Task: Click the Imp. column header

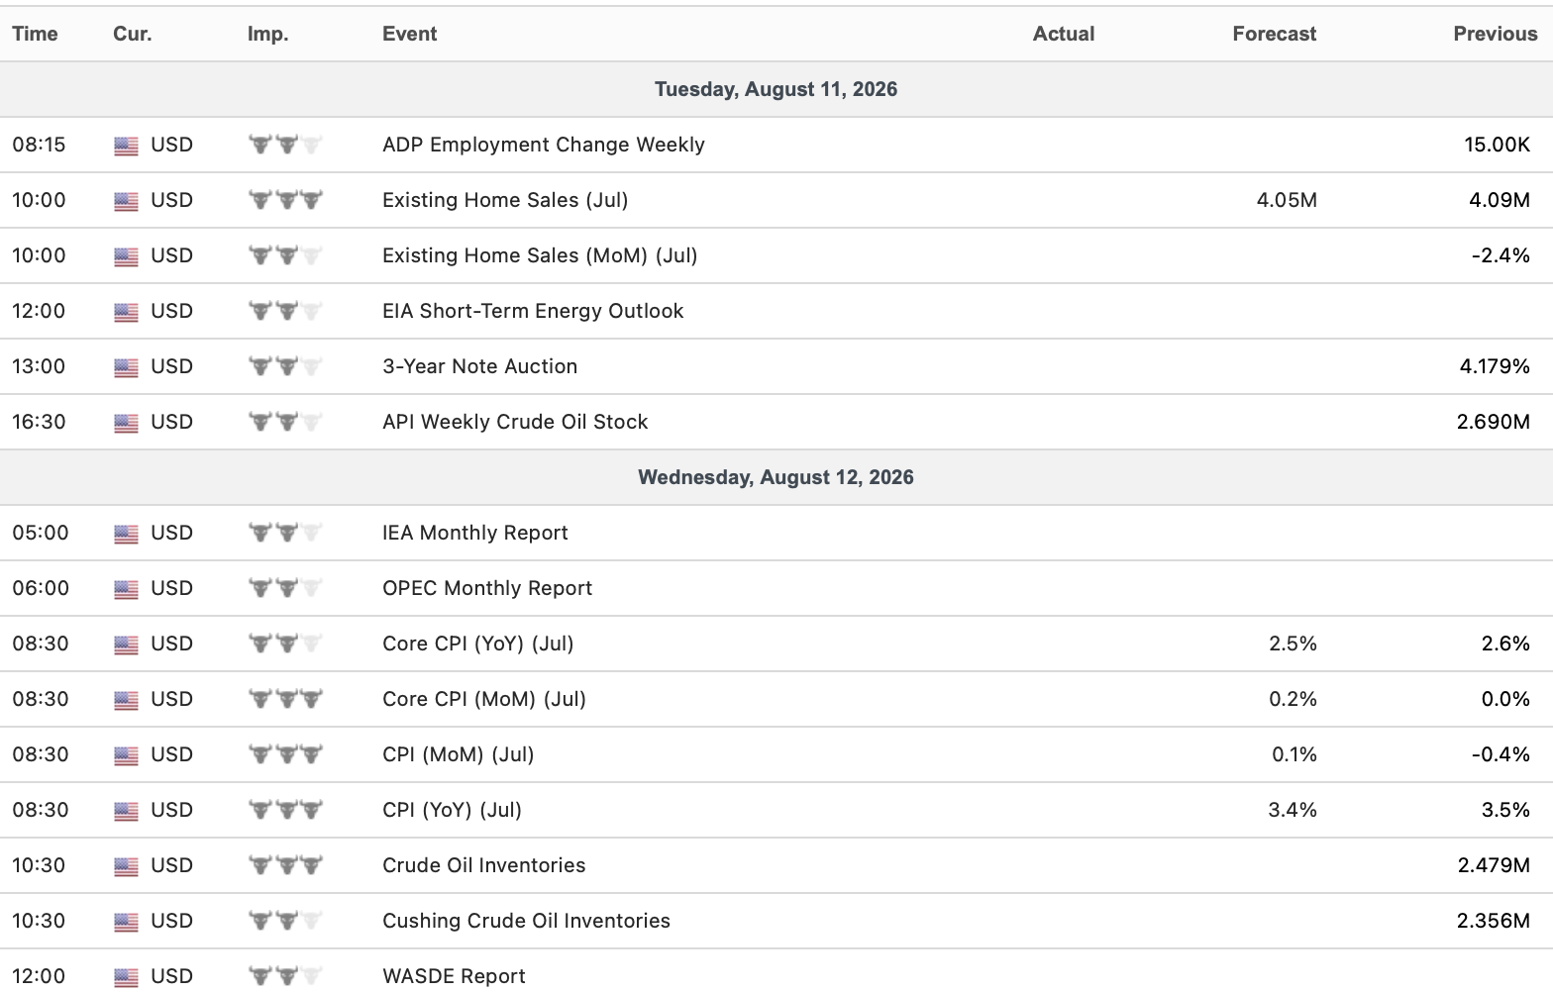Action: (x=268, y=34)
